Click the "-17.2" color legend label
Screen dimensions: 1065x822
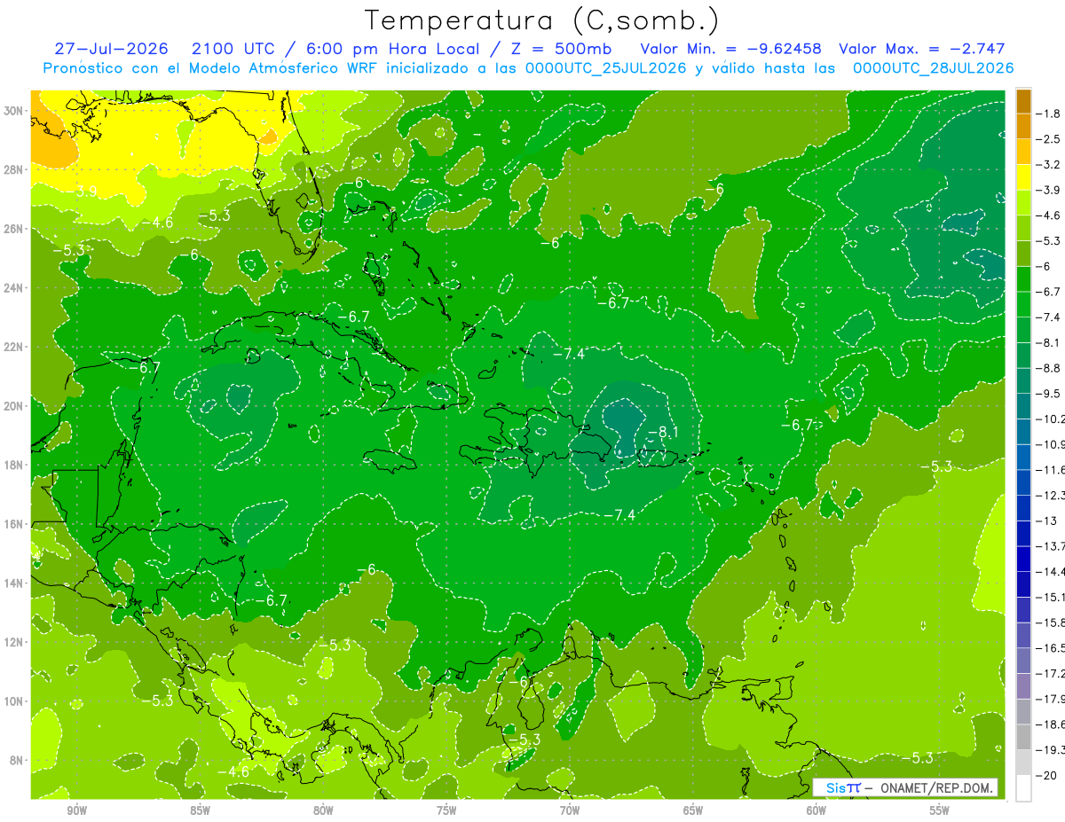[1051, 674]
